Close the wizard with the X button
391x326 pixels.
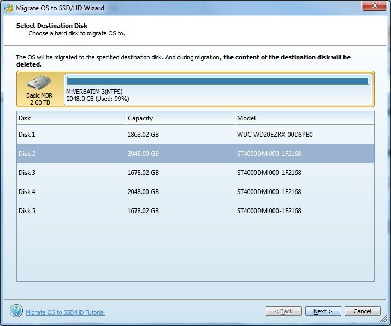[x=374, y=5]
